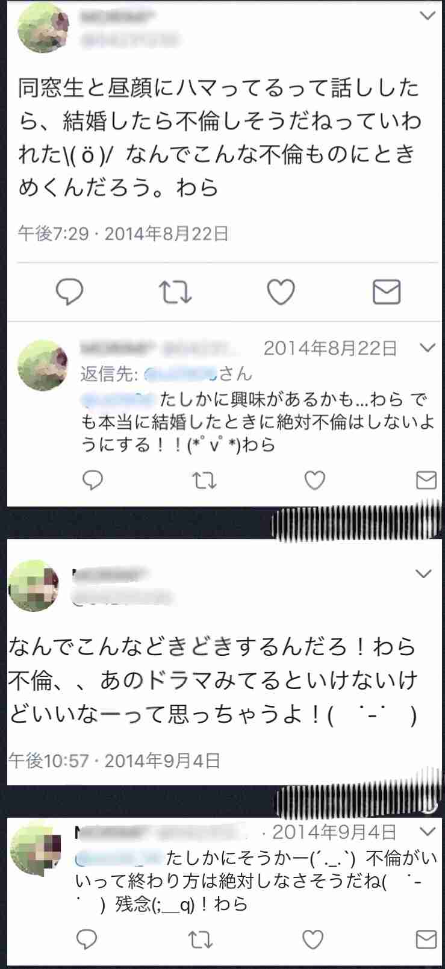Message-share the last reply tweet
Screen dimensions: 445x969
pyautogui.click(x=426, y=939)
